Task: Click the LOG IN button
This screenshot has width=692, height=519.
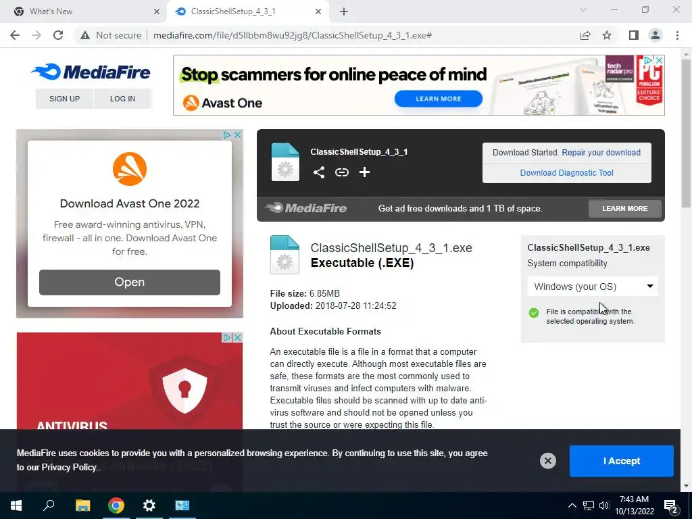Action: point(122,99)
